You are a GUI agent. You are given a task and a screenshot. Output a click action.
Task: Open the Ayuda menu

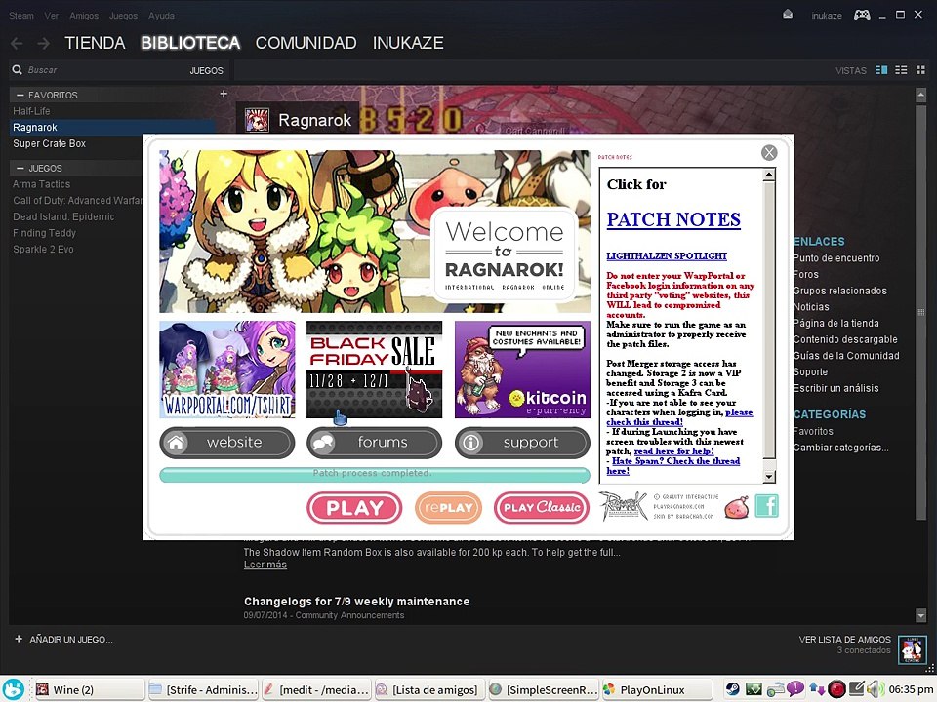coord(161,16)
